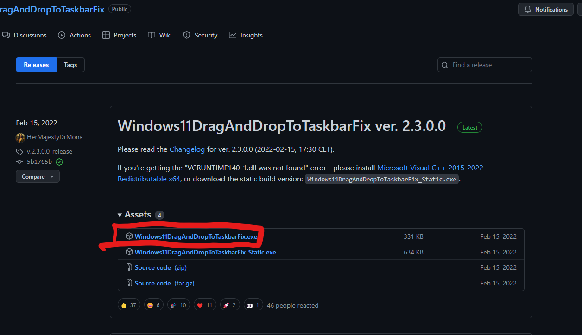Click the Public repository badge
The image size is (582, 335).
(x=120, y=9)
